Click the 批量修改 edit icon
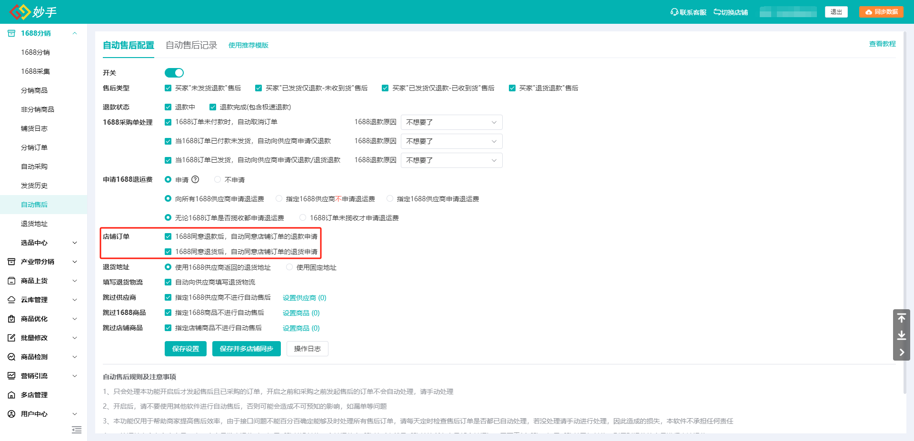This screenshot has width=914, height=441. click(11, 338)
